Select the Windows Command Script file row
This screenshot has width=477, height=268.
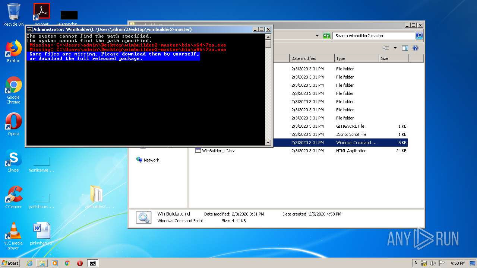click(340, 143)
